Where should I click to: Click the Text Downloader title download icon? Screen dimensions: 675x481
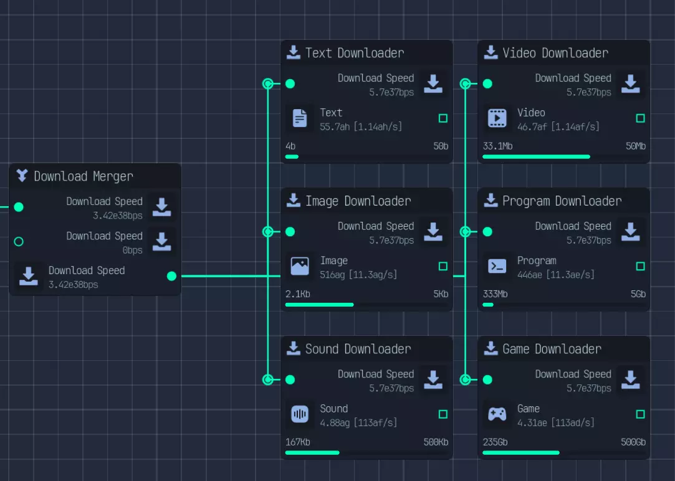pyautogui.click(x=294, y=52)
